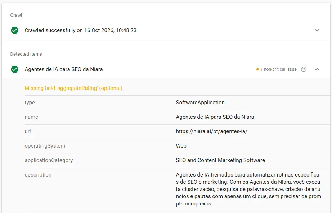The width and height of the screenshot is (332, 213).
Task: Click the 'Crawl' section heading
Action: pyautogui.click(x=16, y=15)
